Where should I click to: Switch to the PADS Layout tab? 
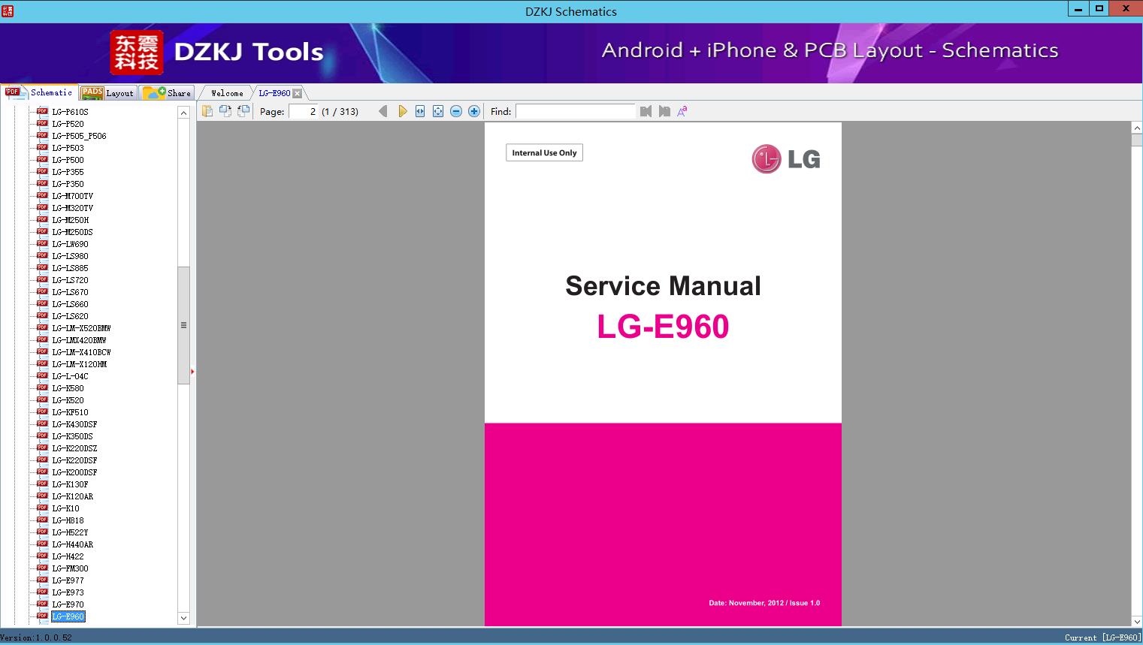pyautogui.click(x=110, y=92)
